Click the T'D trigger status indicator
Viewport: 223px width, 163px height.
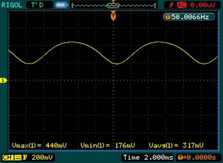coord(37,5)
